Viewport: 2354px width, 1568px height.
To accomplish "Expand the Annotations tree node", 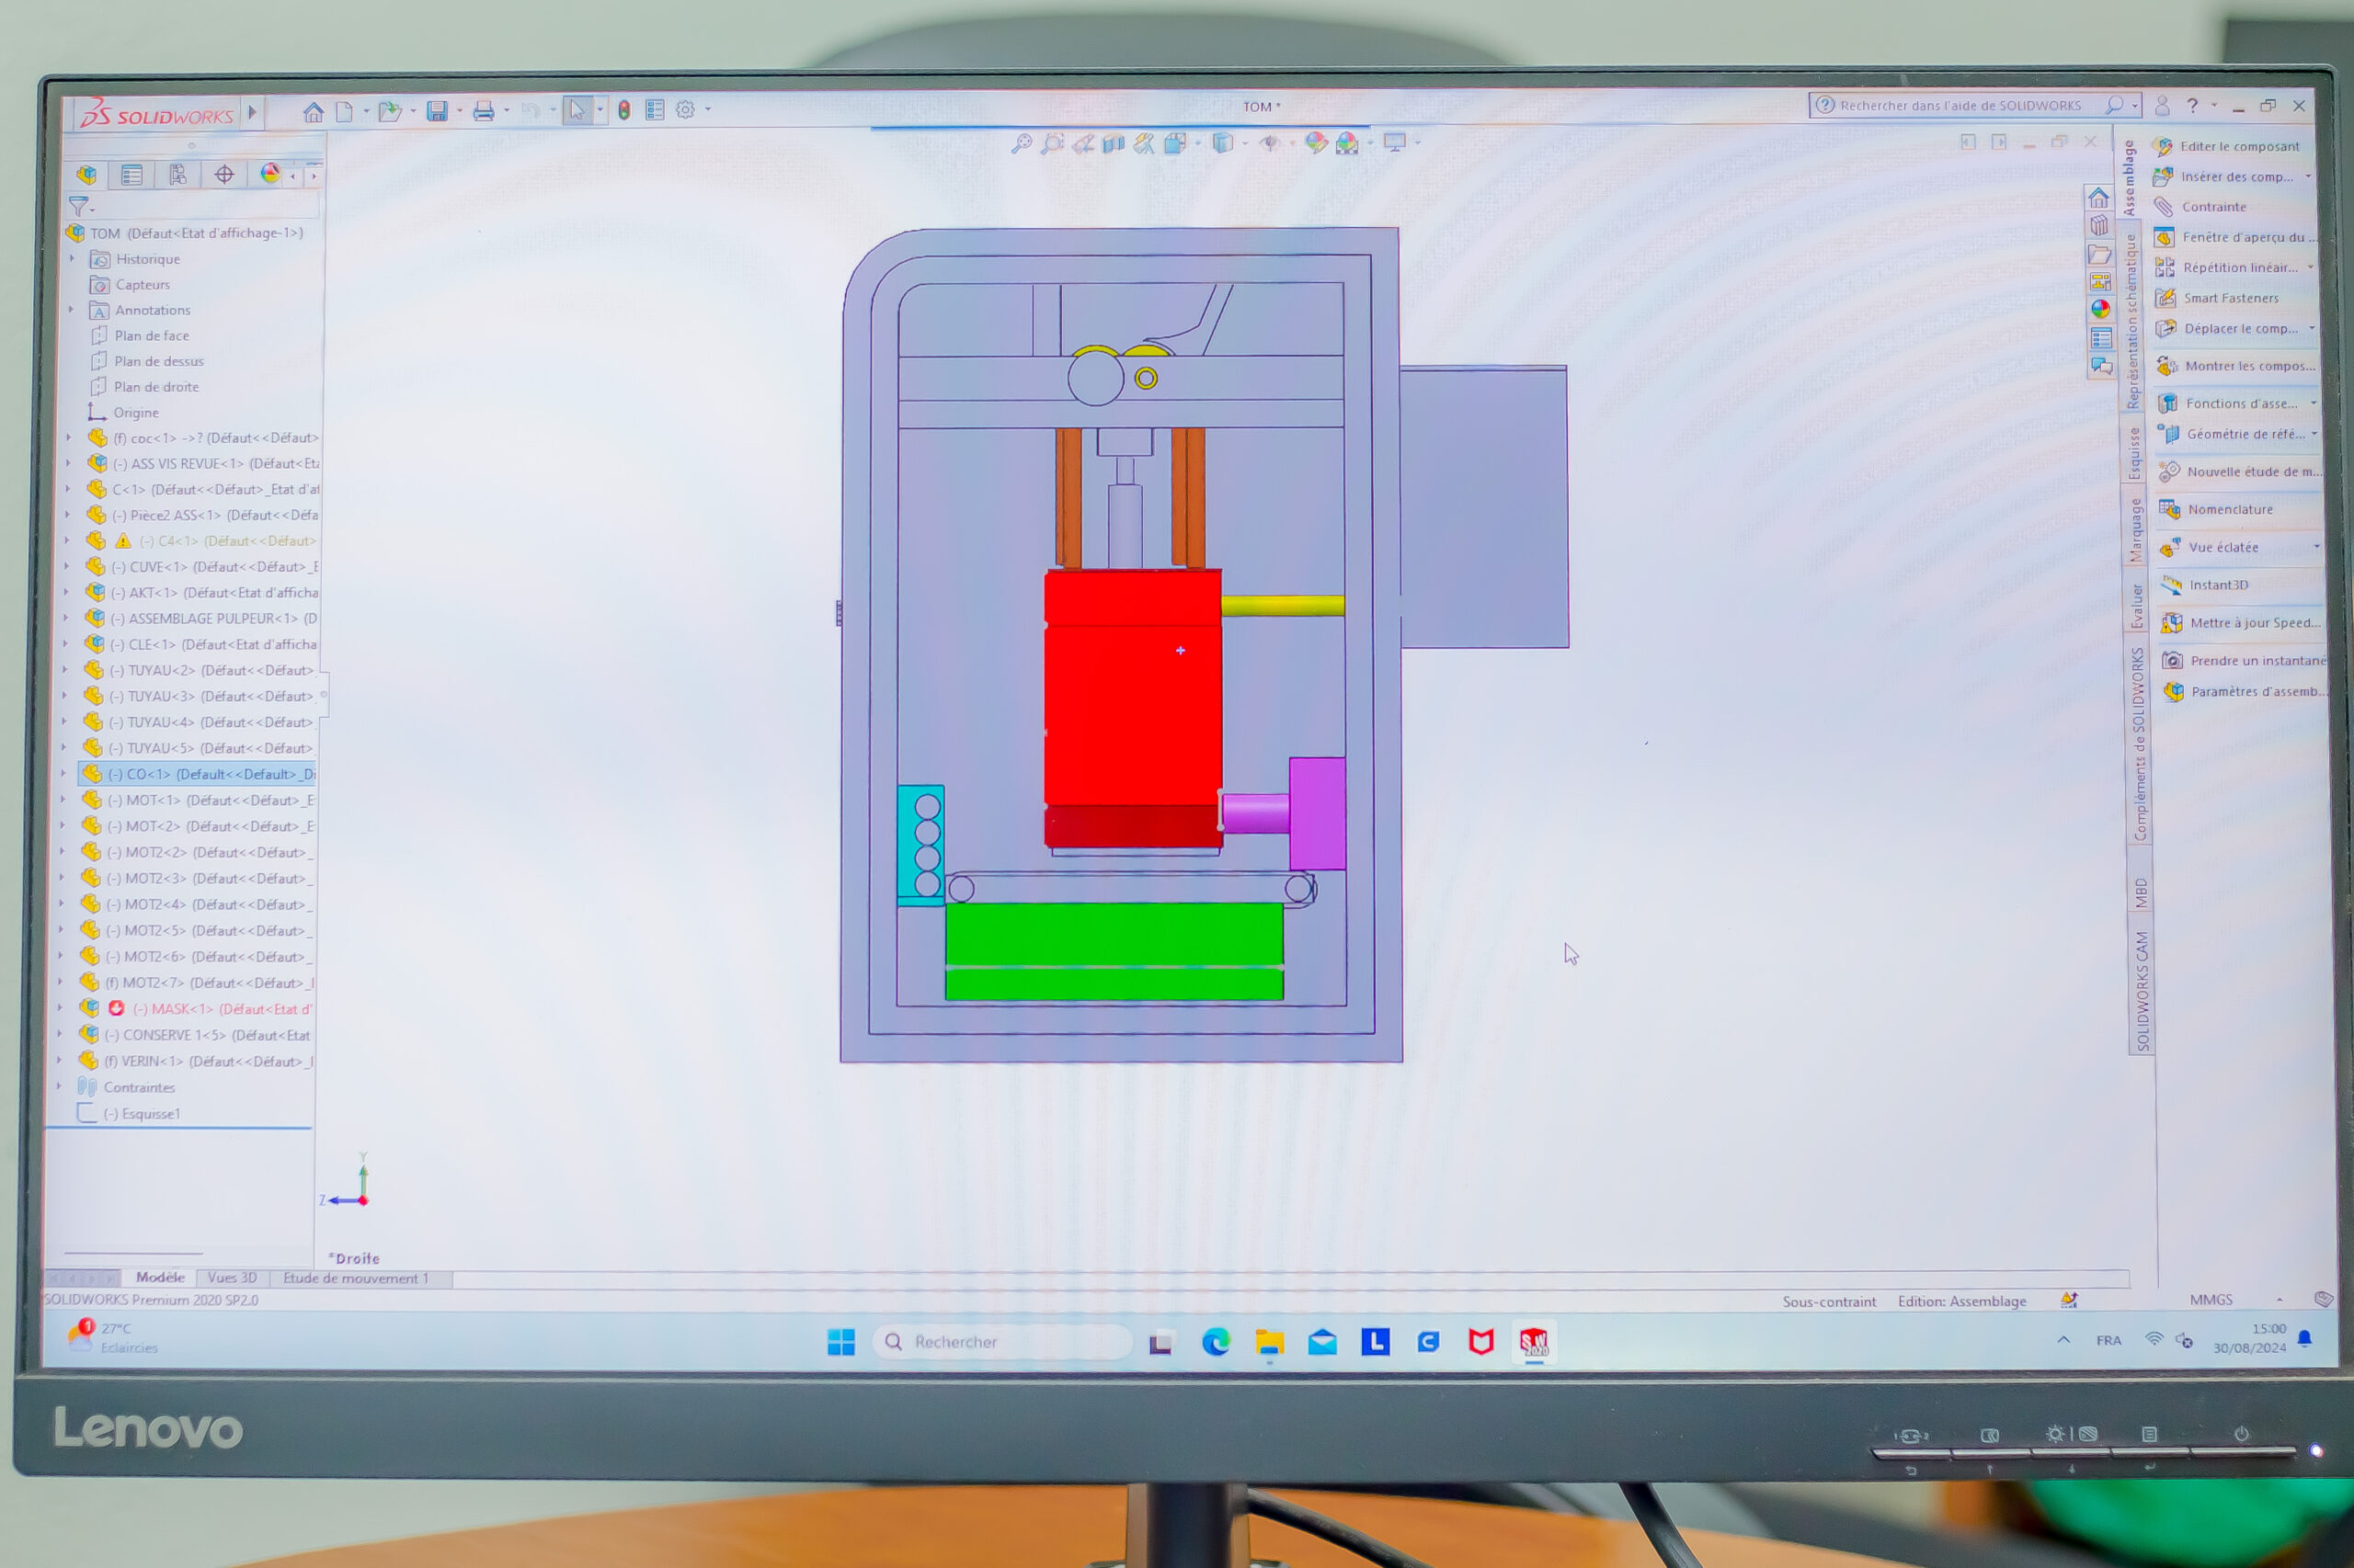I will tap(71, 310).
